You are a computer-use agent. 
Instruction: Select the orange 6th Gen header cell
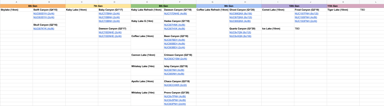tap(33, 6)
